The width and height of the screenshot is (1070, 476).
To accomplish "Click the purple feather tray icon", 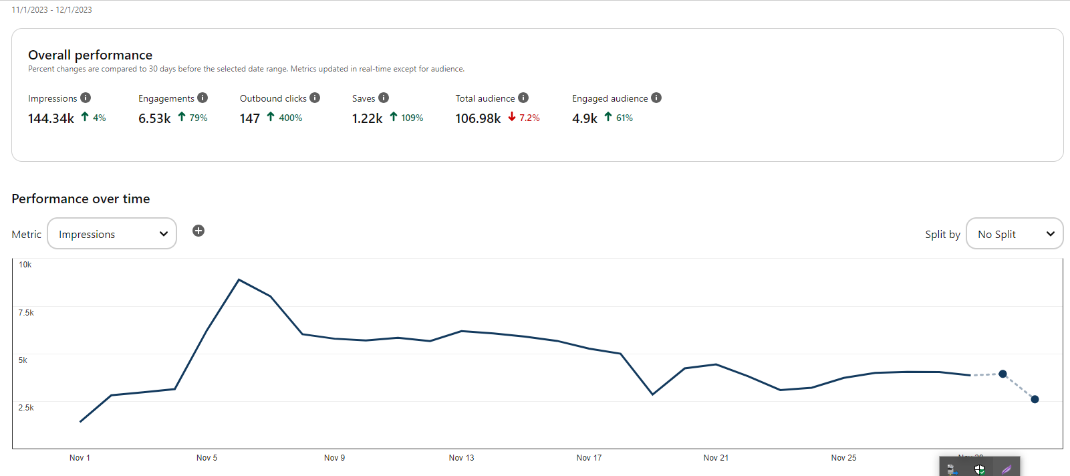I will pyautogui.click(x=1007, y=469).
